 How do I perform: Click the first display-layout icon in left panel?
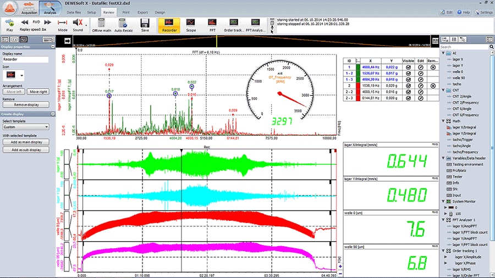pyautogui.click(x=5, y=40)
